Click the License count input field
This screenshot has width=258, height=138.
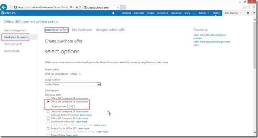[x=71, y=107]
